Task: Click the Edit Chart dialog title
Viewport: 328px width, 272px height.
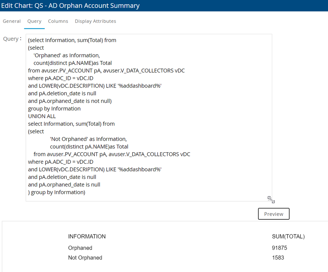Action: click(70, 6)
